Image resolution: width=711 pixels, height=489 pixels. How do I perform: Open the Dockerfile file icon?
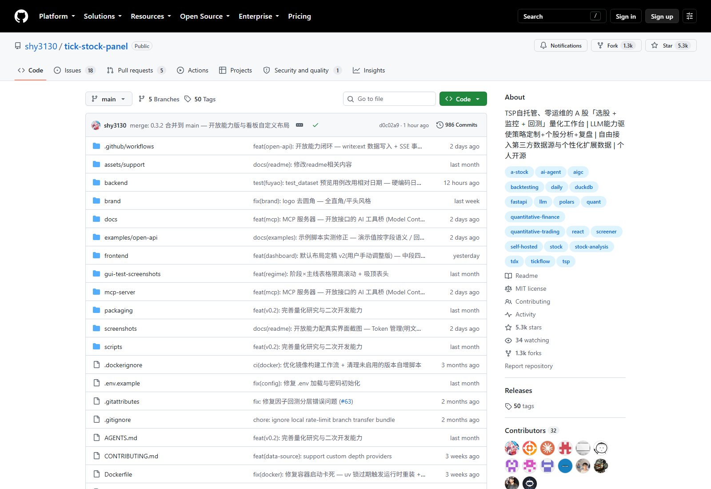click(x=96, y=474)
